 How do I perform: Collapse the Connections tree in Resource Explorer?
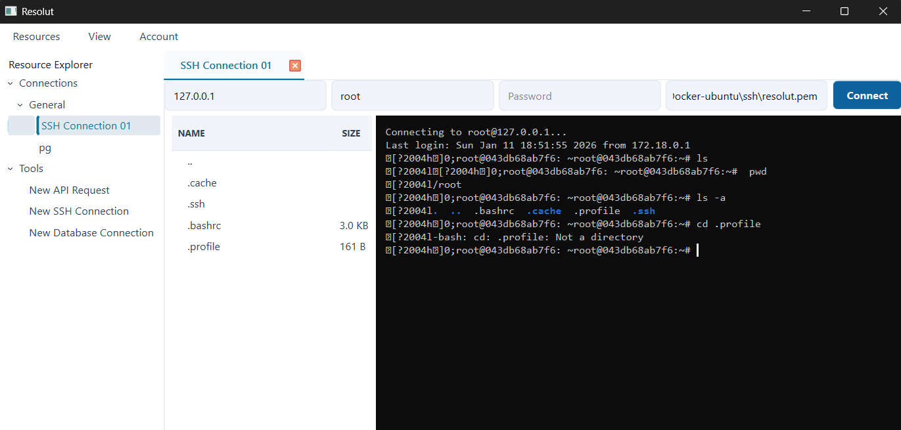[9, 83]
